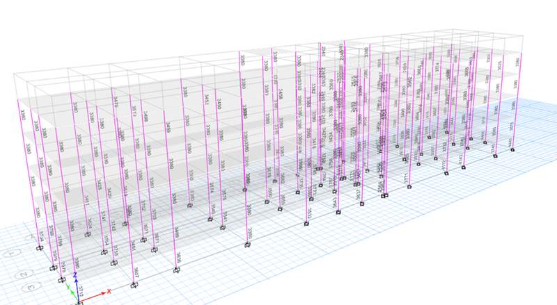Select column value 3450

219,104
